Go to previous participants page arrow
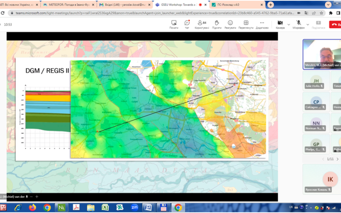 tap(323, 159)
